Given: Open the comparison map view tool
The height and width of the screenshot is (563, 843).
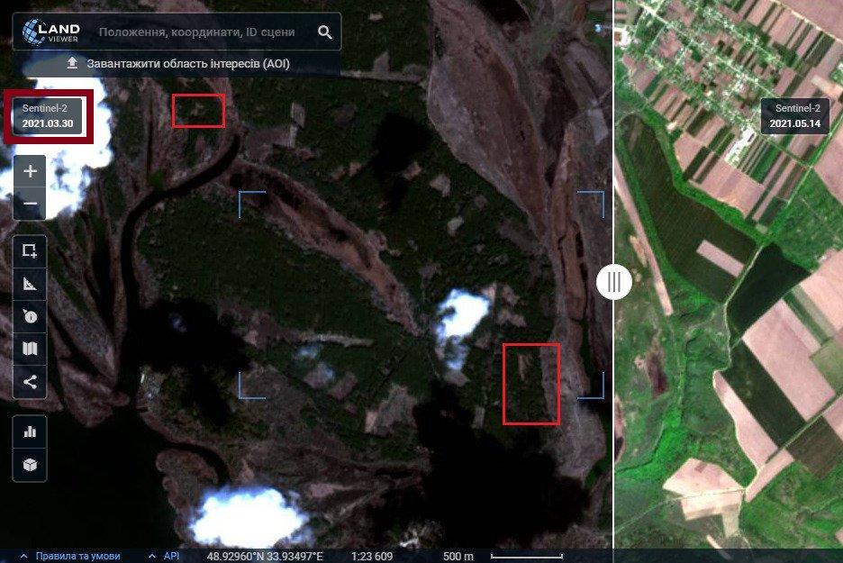Looking at the screenshot, I should coord(30,349).
